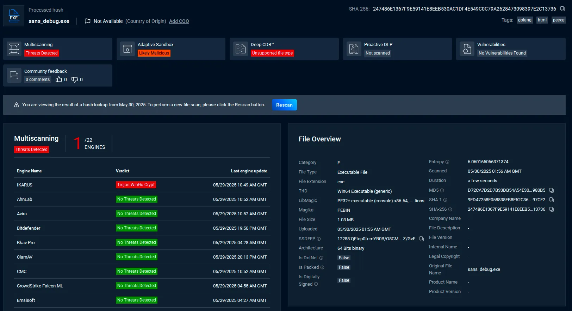Open the Vulnerabilities card icon
Viewport: 572px width, 311px height.
click(x=467, y=49)
